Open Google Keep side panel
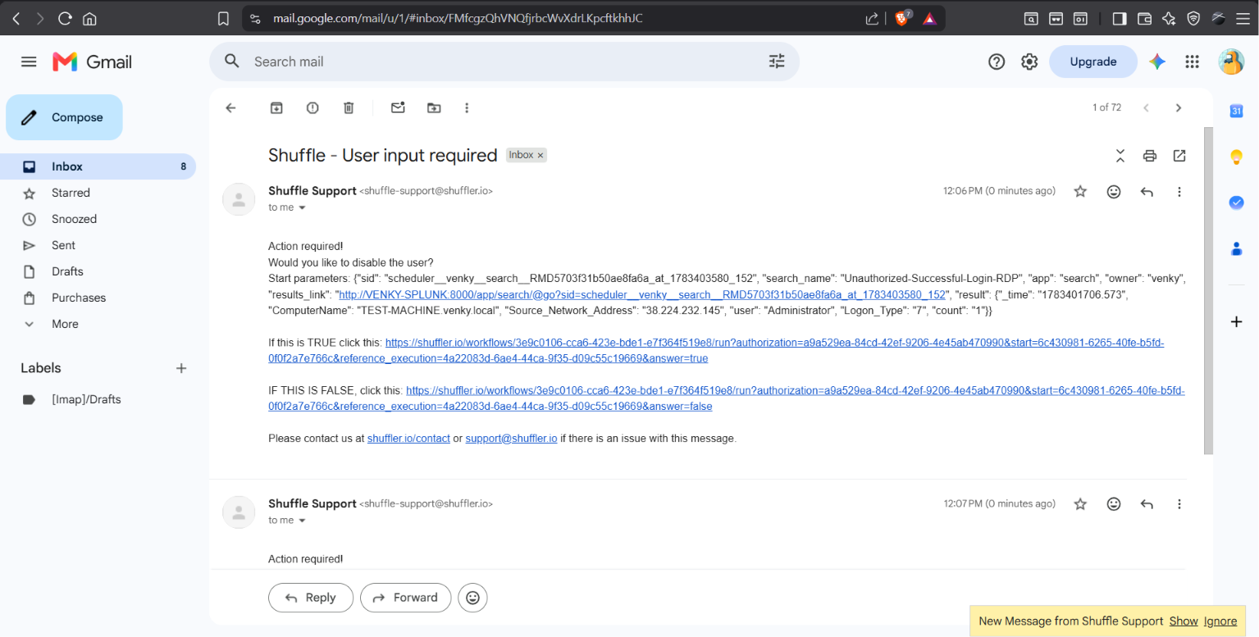Screen dimensions: 1259x637 pos(1236,157)
